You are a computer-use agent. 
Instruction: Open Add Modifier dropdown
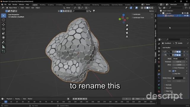click(175, 48)
